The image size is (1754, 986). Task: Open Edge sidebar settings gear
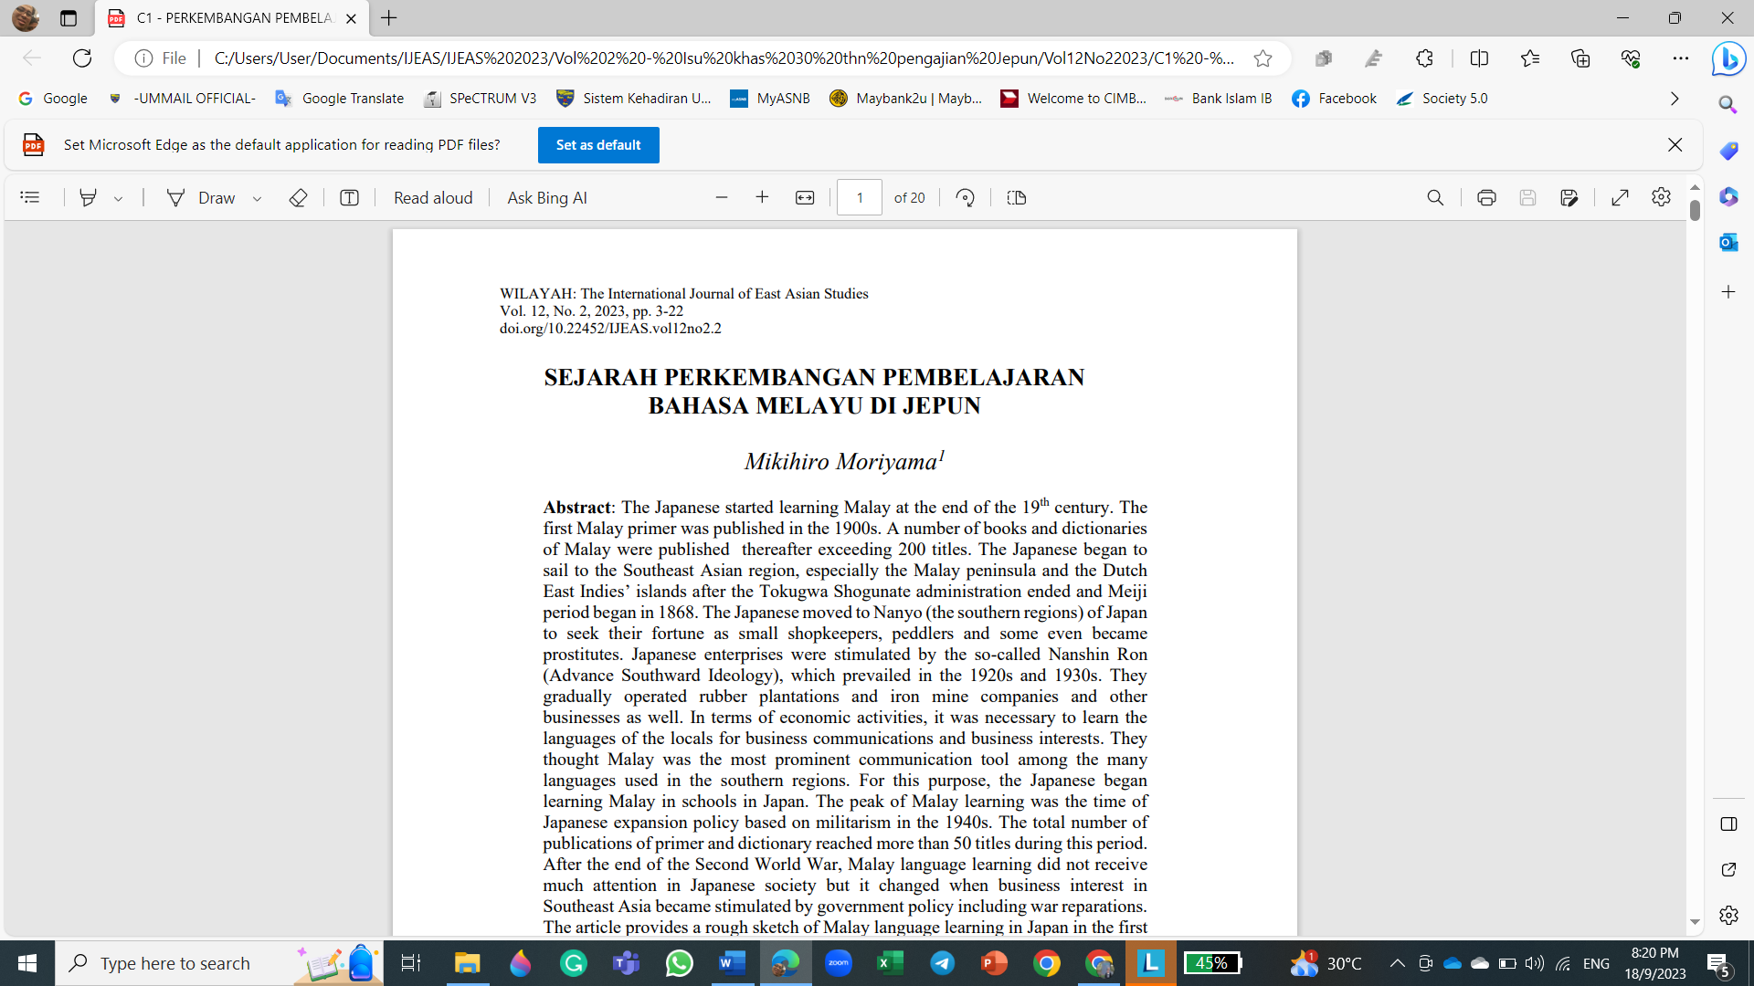click(x=1728, y=915)
